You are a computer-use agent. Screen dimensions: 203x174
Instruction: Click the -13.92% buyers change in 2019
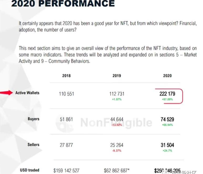(x=117, y=125)
